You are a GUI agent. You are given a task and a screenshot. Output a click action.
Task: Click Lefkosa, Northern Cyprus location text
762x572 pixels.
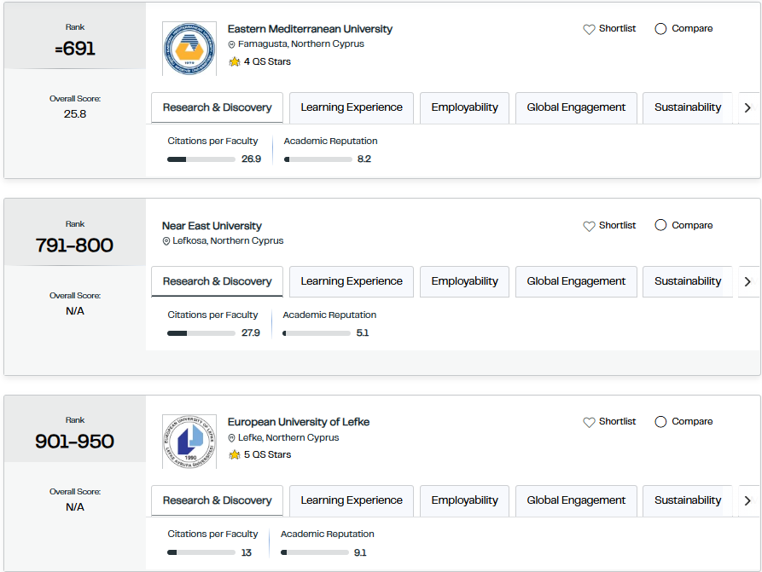coord(228,241)
